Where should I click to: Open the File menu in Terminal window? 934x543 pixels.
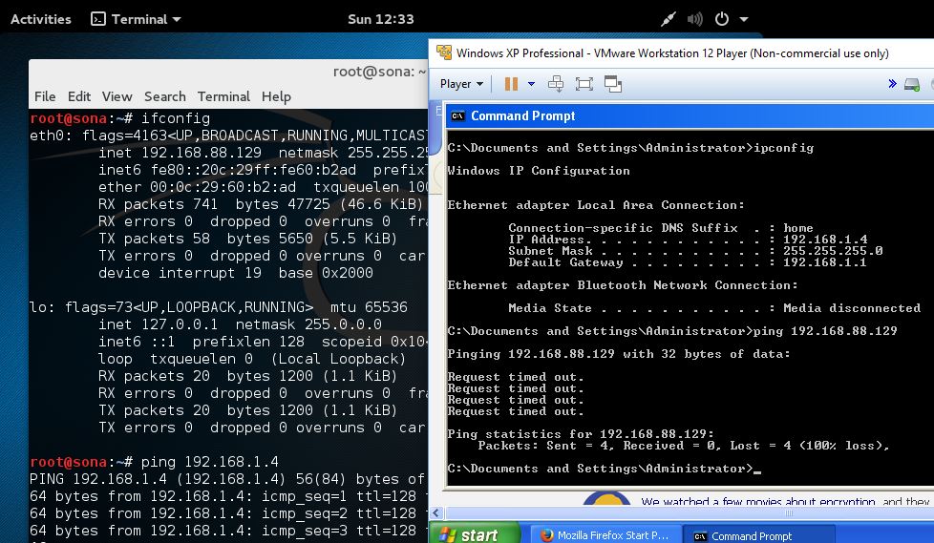[45, 96]
